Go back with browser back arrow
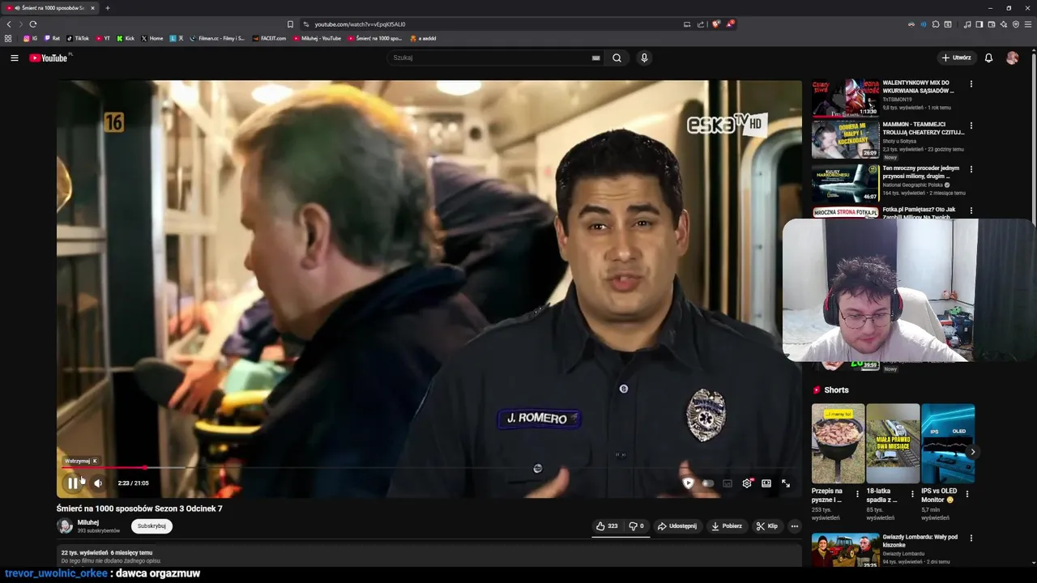This screenshot has width=1037, height=583. point(9,24)
